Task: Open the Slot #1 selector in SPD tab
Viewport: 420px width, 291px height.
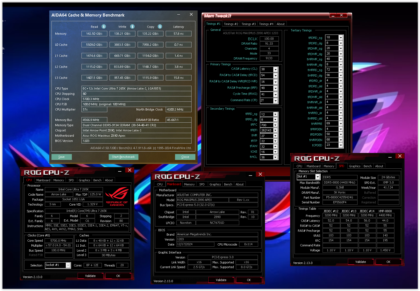Action: (x=318, y=177)
